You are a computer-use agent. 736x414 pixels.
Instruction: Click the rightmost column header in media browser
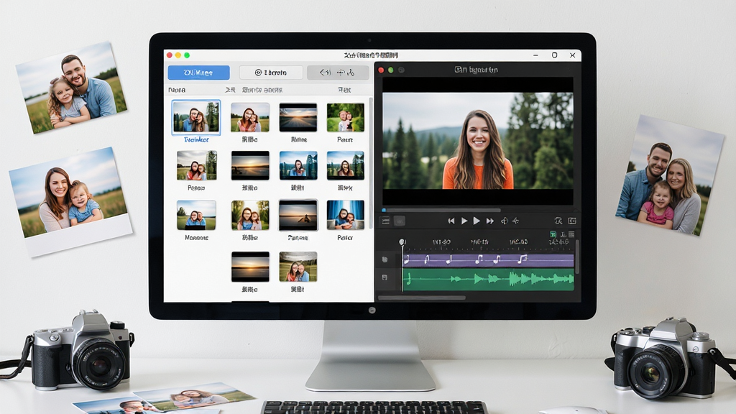tap(344, 90)
